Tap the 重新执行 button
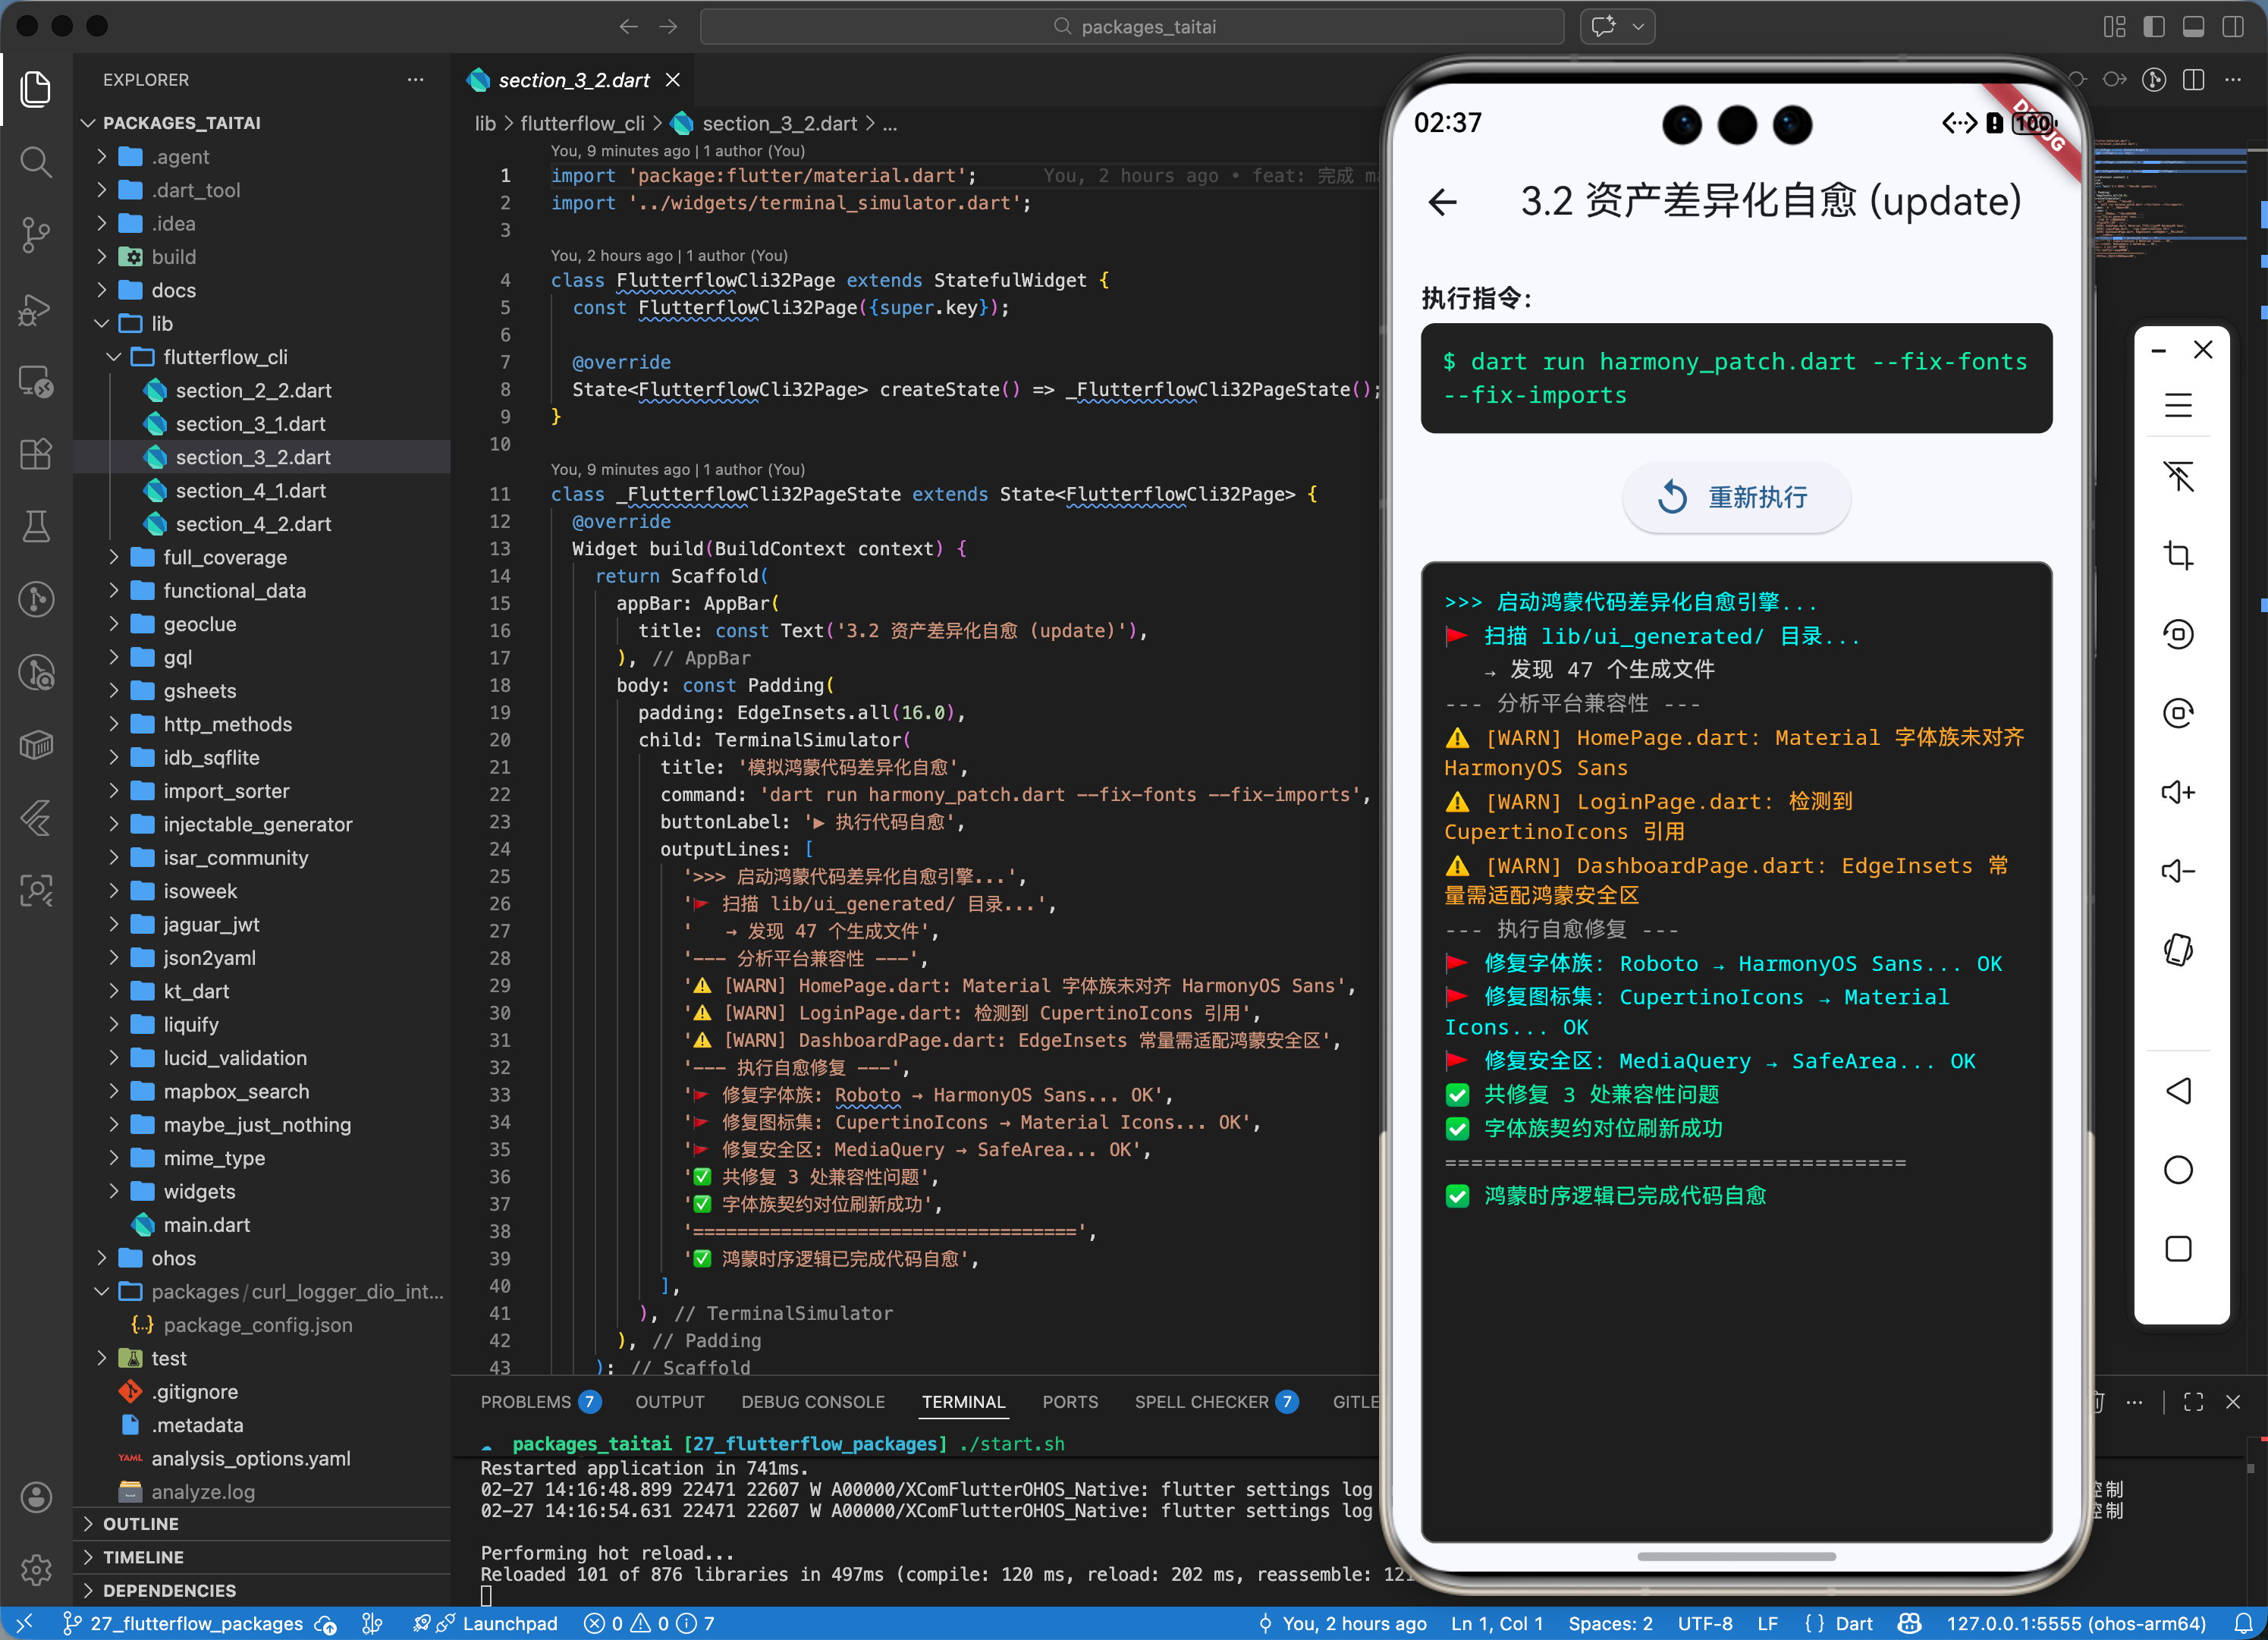The image size is (2268, 1640). click(1736, 497)
